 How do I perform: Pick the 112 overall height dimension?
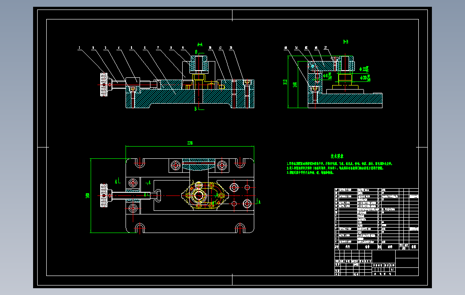[285, 82]
